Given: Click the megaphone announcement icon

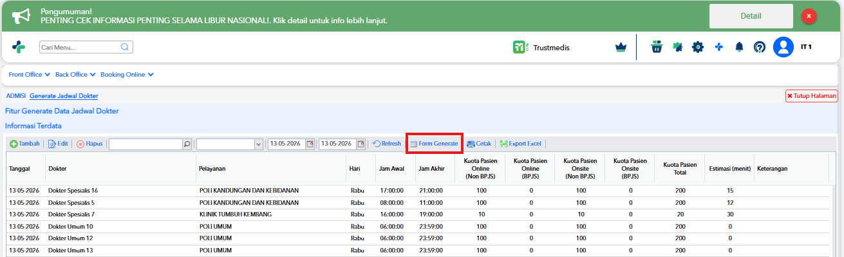Looking at the screenshot, I should pos(21,16).
